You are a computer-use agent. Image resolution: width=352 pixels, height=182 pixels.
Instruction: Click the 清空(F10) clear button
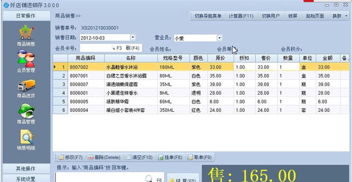click(139, 157)
